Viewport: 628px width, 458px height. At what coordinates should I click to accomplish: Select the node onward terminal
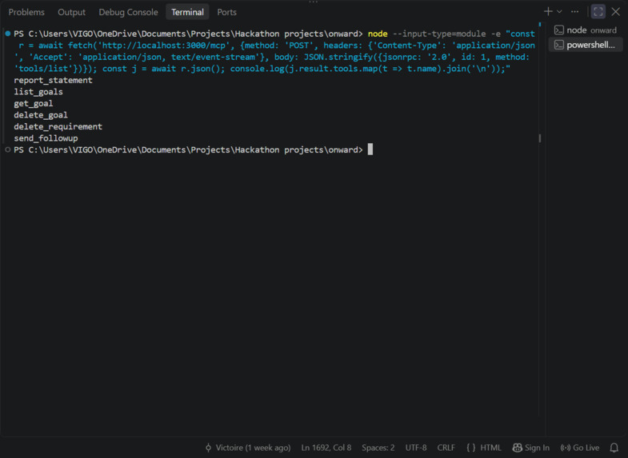coord(586,30)
